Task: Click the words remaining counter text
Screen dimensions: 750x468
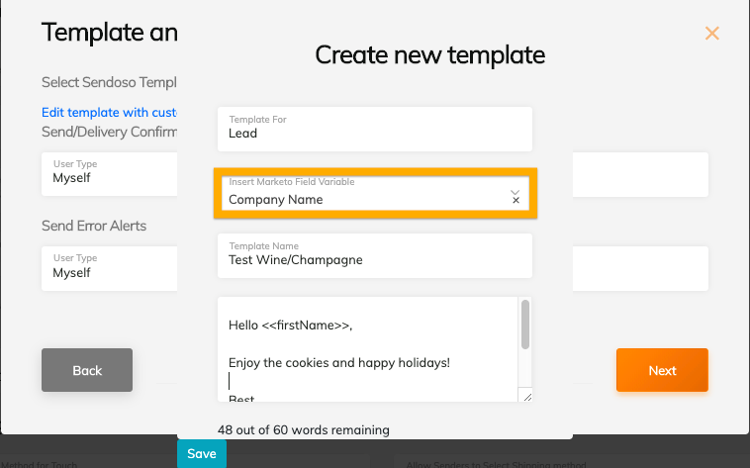Action: 303,429
